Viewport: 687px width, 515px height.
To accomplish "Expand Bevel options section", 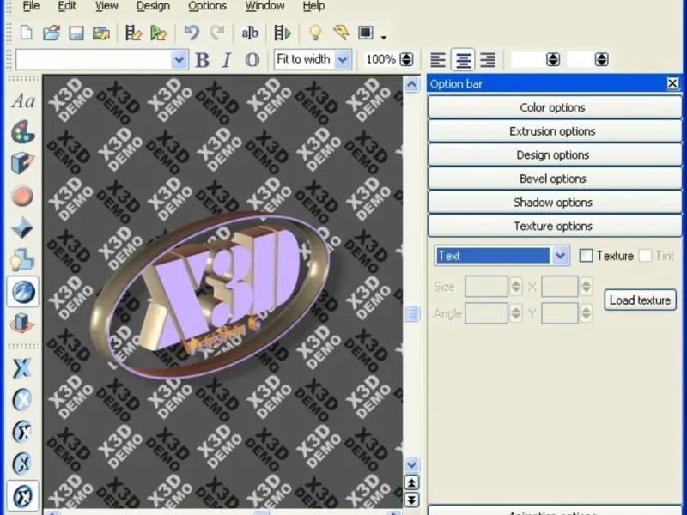I will coord(554,179).
